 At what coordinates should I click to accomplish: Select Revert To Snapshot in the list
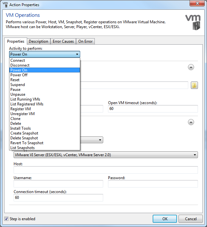point(45,143)
